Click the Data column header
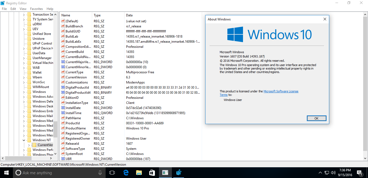 (x=163, y=15)
